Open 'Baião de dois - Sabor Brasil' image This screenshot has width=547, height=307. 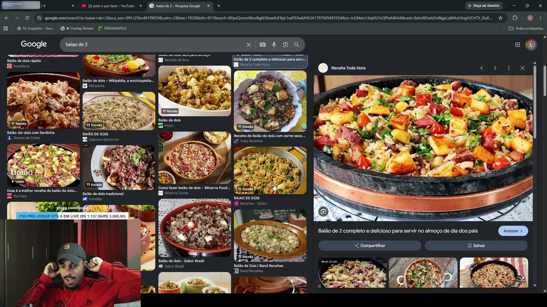194,228
